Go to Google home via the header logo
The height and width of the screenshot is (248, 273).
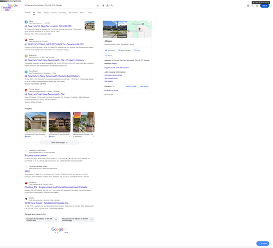tap(13, 5)
